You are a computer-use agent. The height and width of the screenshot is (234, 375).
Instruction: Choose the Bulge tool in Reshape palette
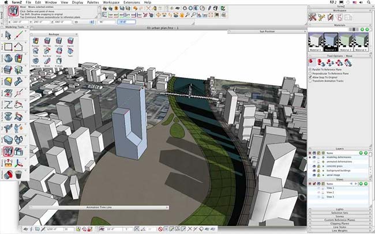[59, 51]
